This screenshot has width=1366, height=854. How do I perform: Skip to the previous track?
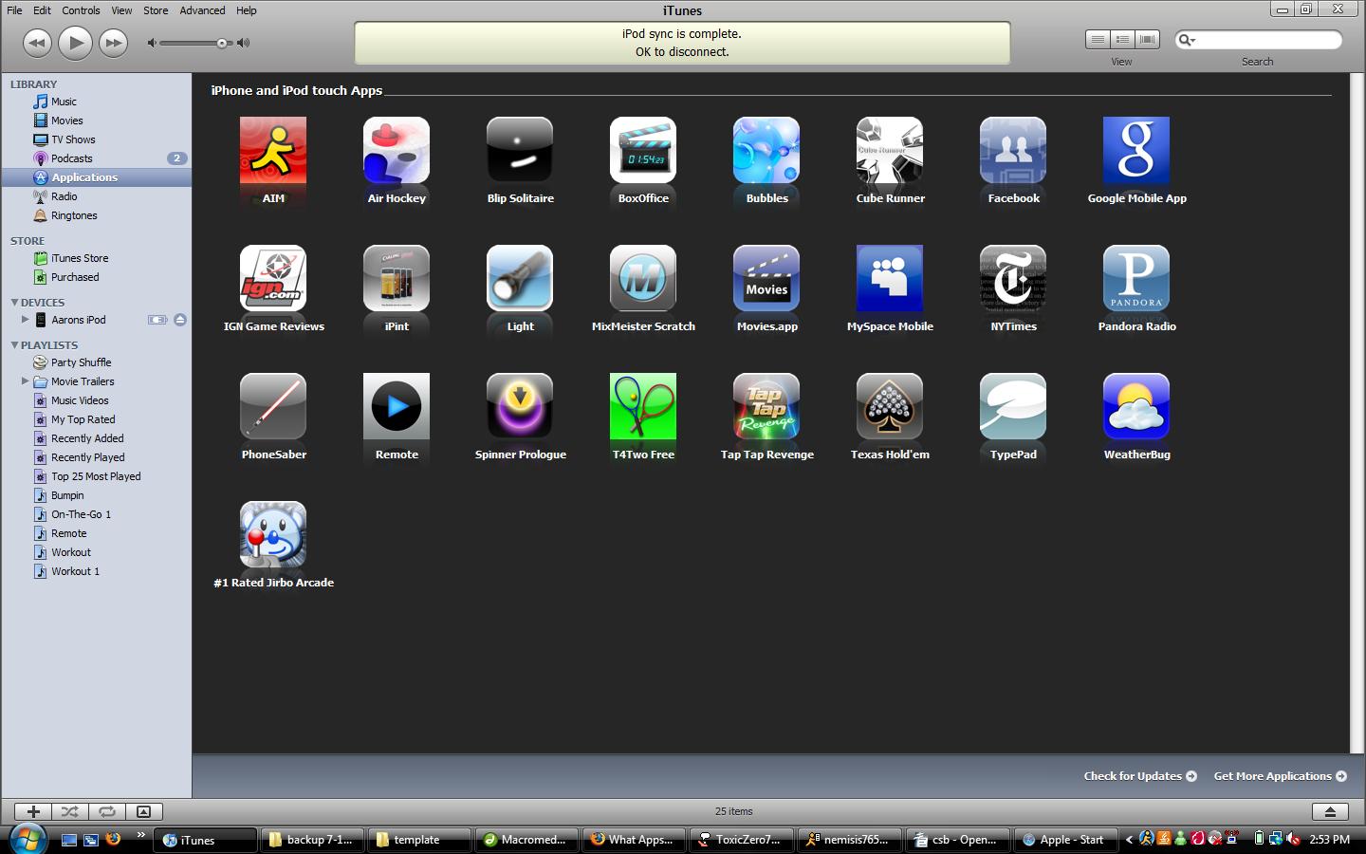click(x=37, y=43)
